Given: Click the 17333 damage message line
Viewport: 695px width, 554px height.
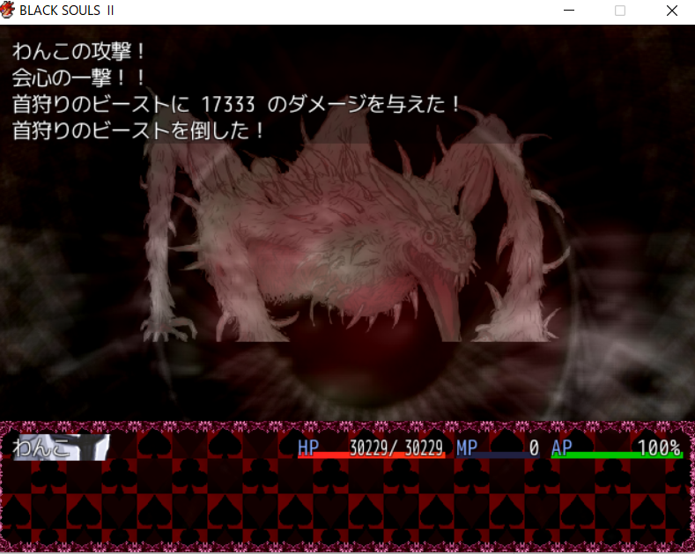Looking at the screenshot, I should 237,105.
